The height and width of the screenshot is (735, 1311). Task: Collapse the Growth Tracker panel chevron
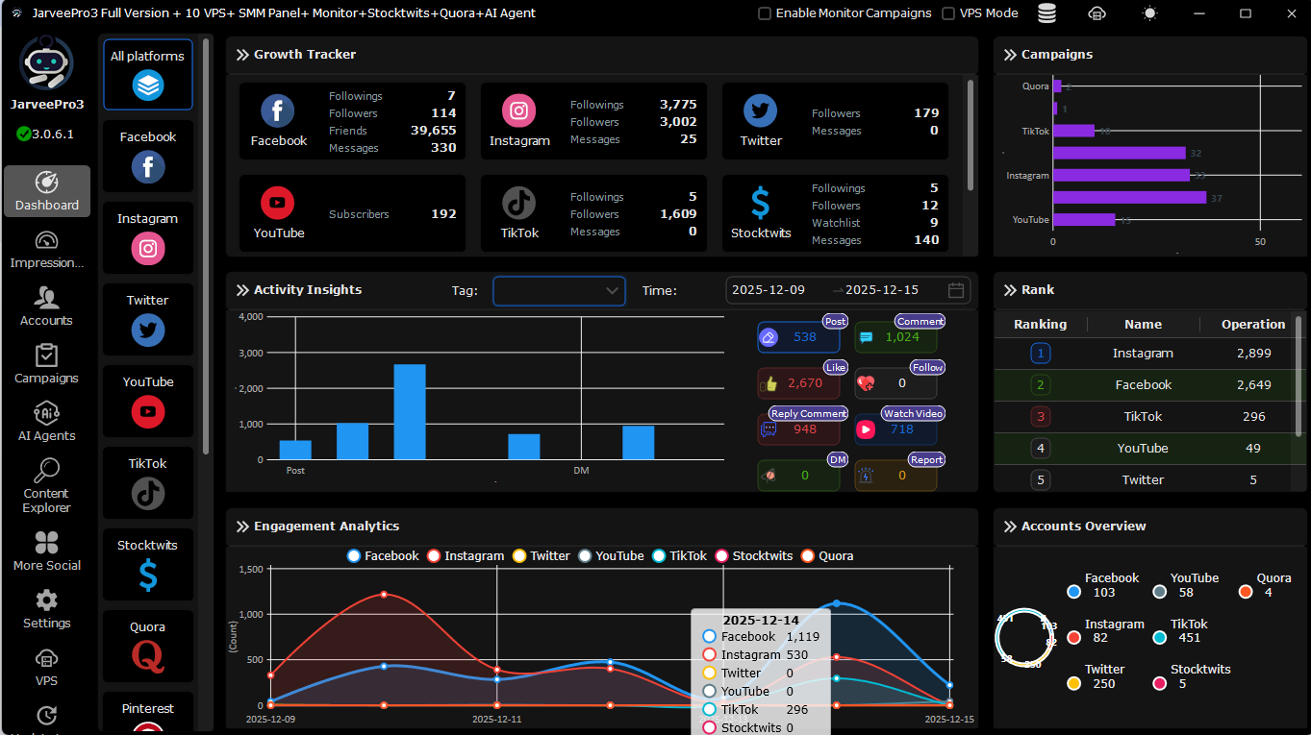[x=242, y=55]
